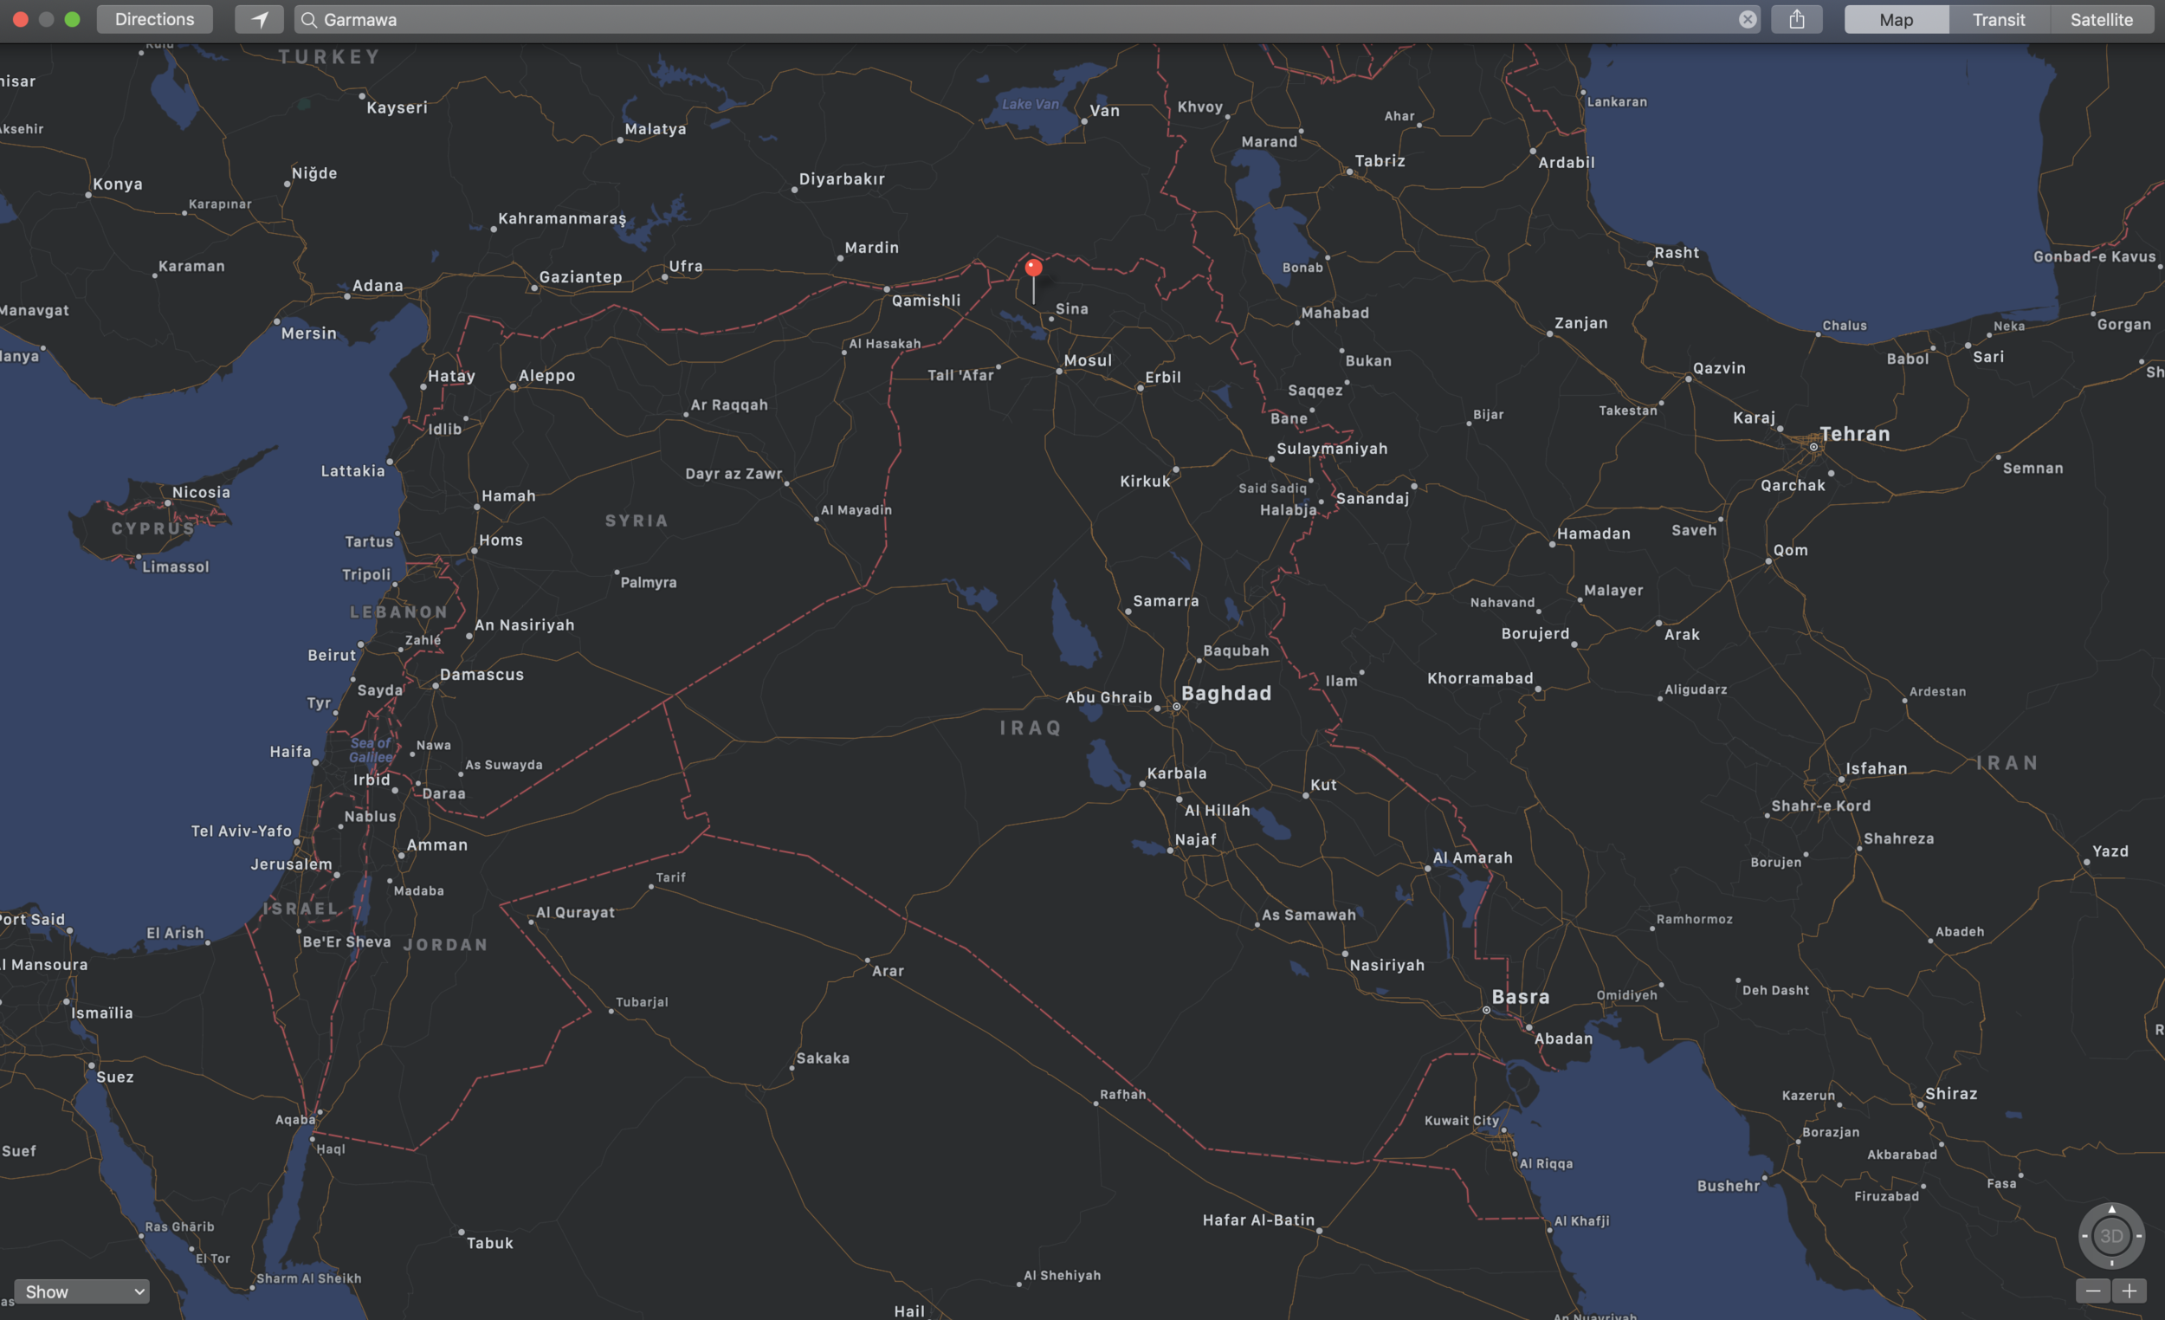Image resolution: width=2165 pixels, height=1320 pixels.
Task: Click the red Garmawa map pin
Action: [1033, 267]
